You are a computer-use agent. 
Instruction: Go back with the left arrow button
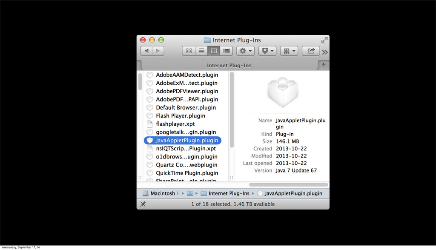[x=146, y=51]
